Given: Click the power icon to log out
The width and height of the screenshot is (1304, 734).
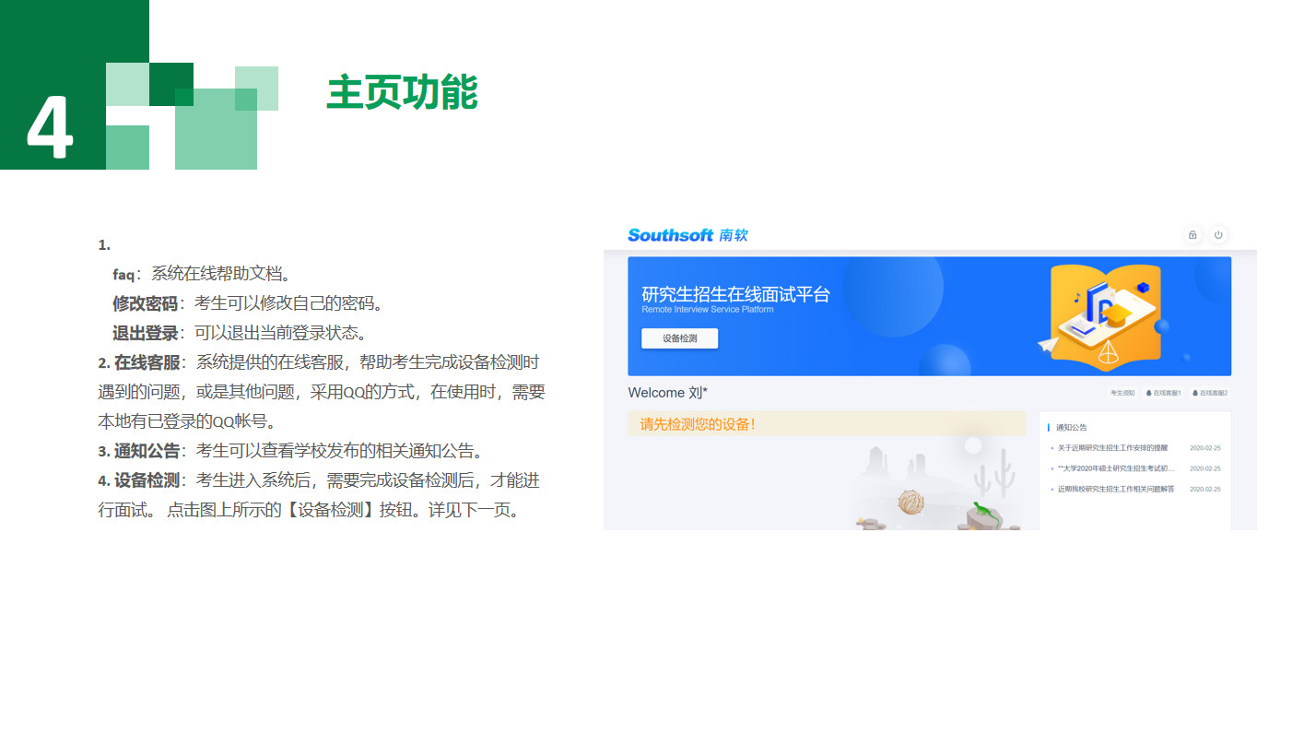Looking at the screenshot, I should coord(1218,235).
